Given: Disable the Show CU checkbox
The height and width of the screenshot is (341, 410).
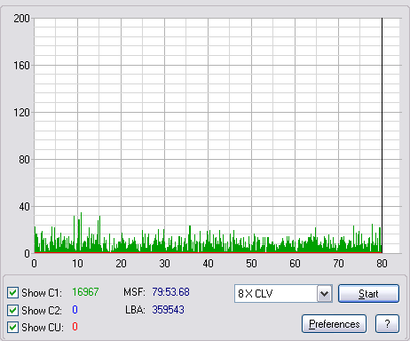Looking at the screenshot, I should (12, 328).
